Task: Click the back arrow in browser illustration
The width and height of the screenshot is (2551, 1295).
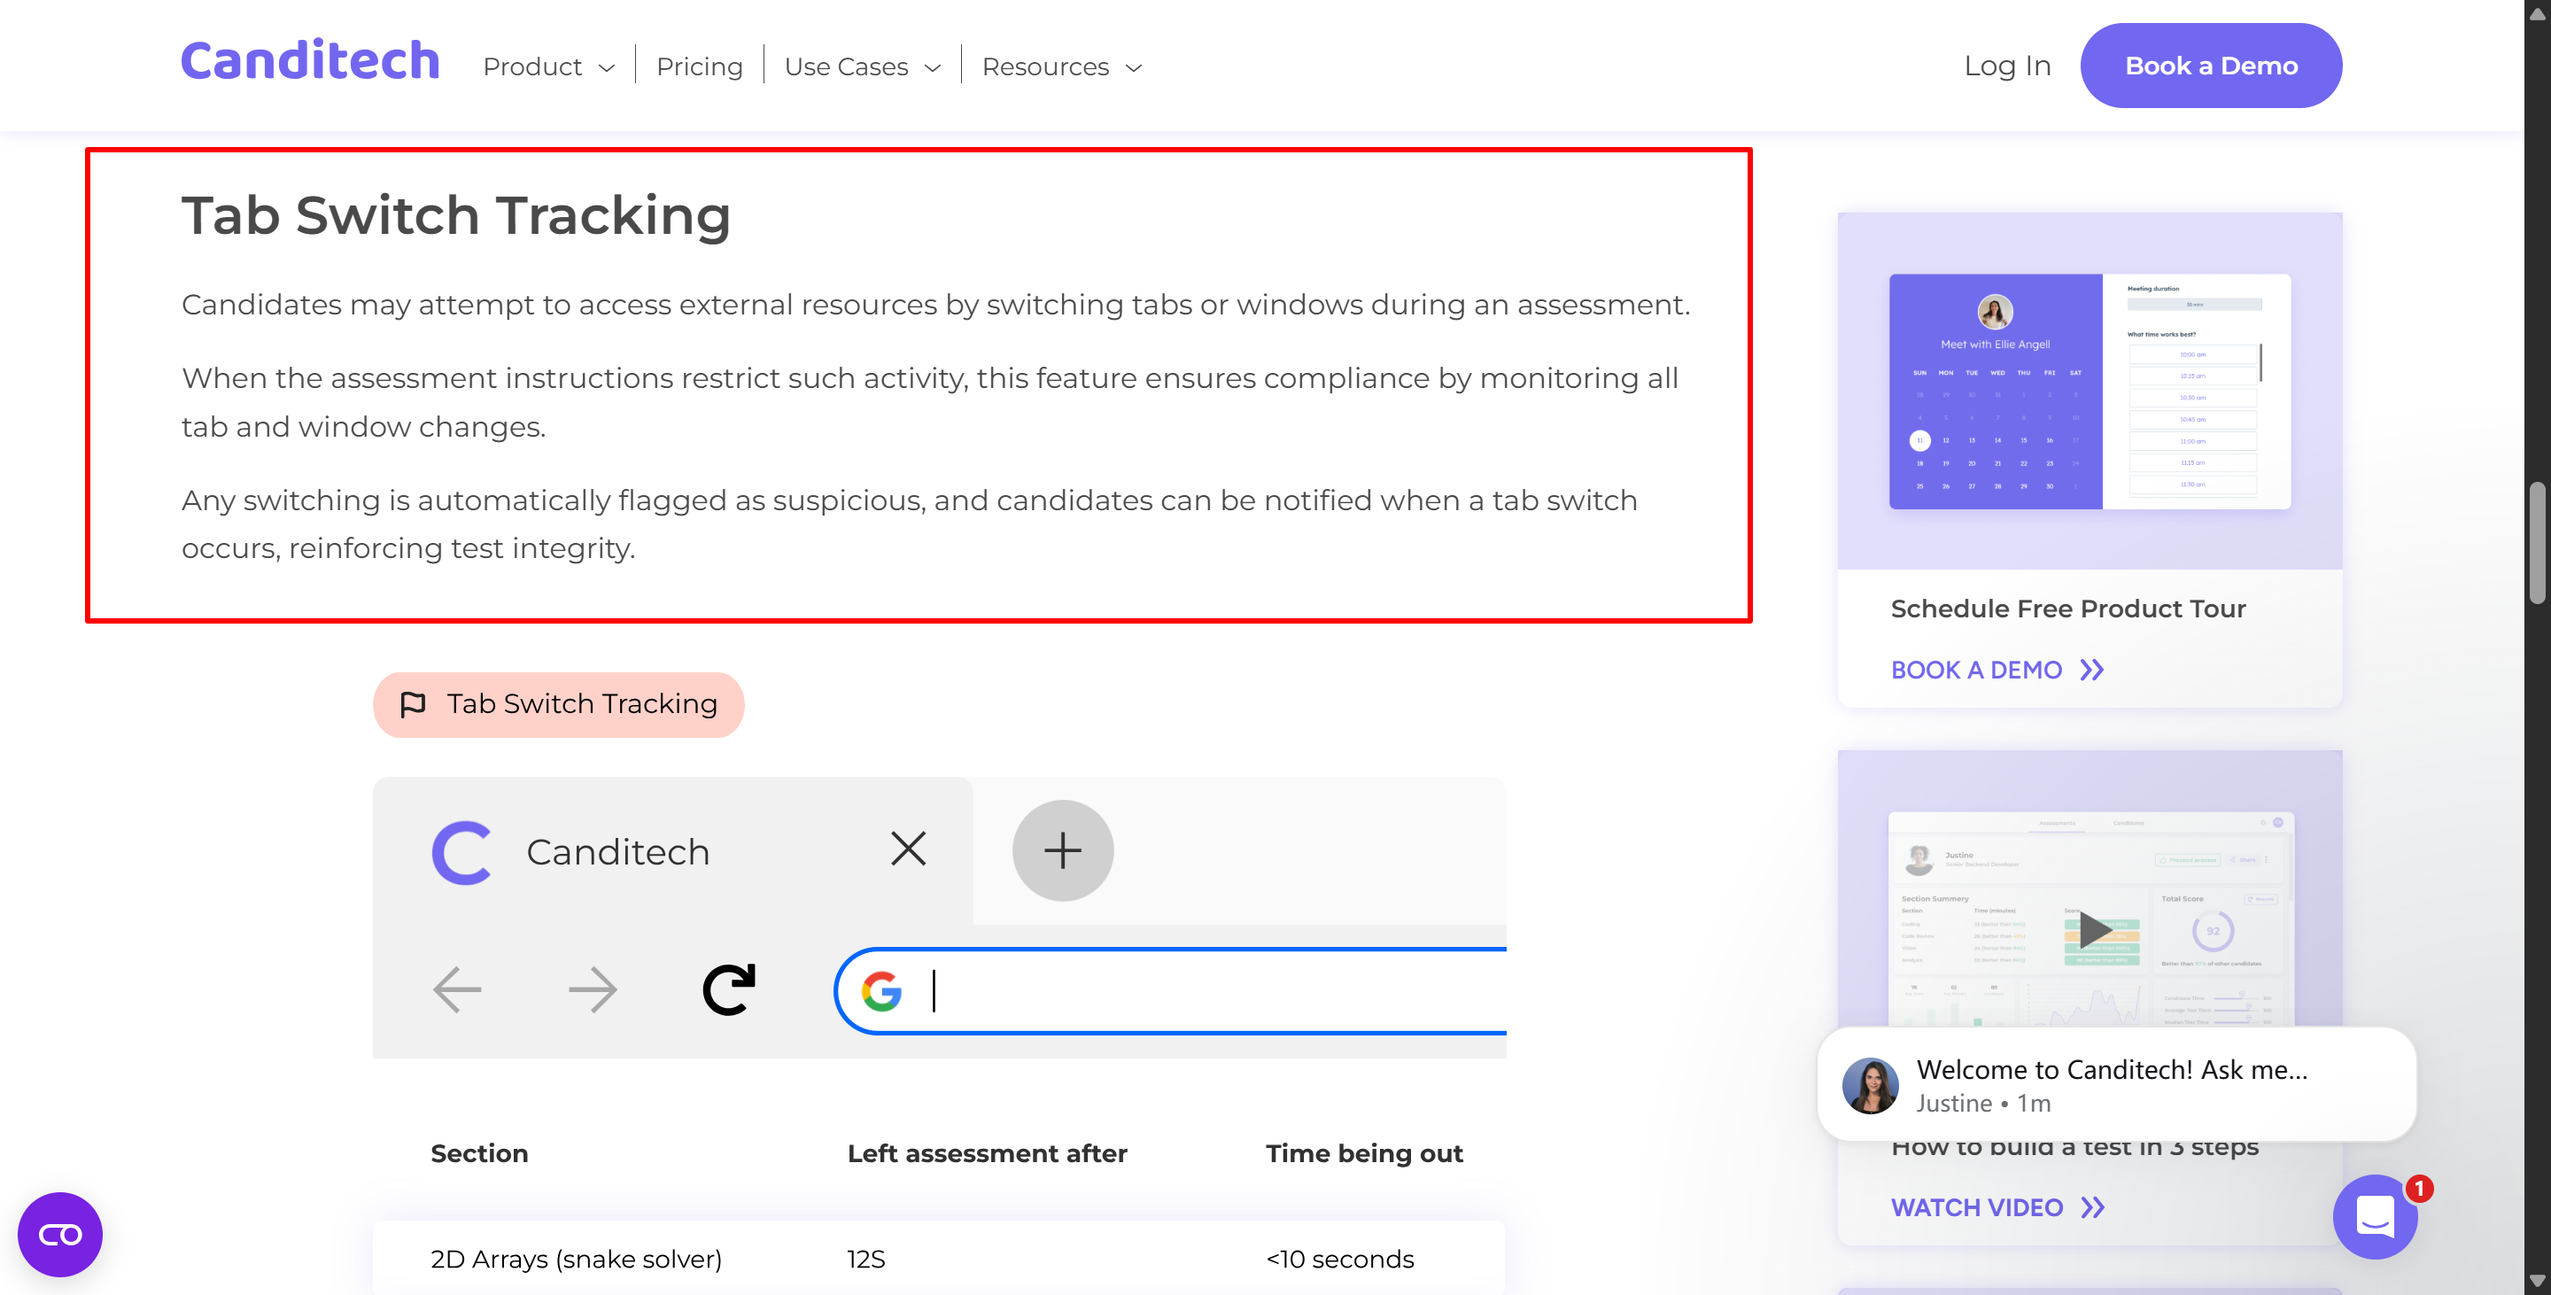Action: point(456,989)
